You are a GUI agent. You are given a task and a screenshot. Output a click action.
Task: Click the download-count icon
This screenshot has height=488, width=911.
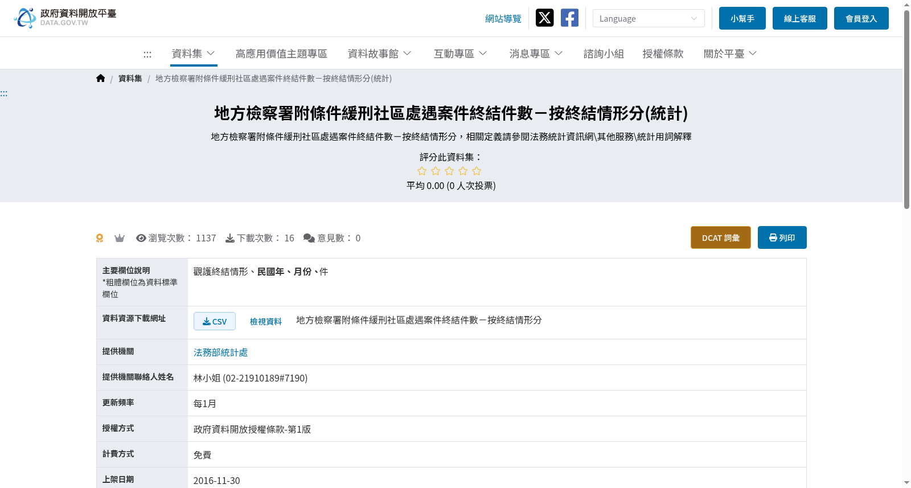(x=230, y=238)
